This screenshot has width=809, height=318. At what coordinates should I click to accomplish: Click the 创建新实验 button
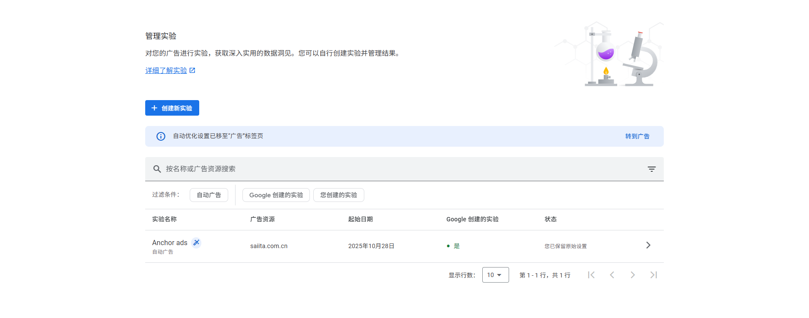click(172, 108)
